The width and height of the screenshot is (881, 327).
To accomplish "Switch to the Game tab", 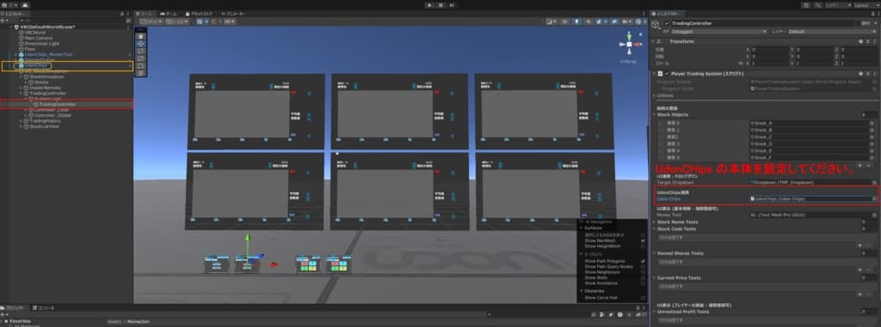I will 169,14.
